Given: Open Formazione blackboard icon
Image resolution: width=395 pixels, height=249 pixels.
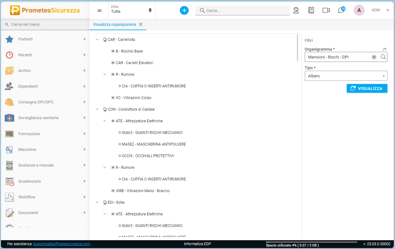Looking at the screenshot, I should (x=9, y=134).
